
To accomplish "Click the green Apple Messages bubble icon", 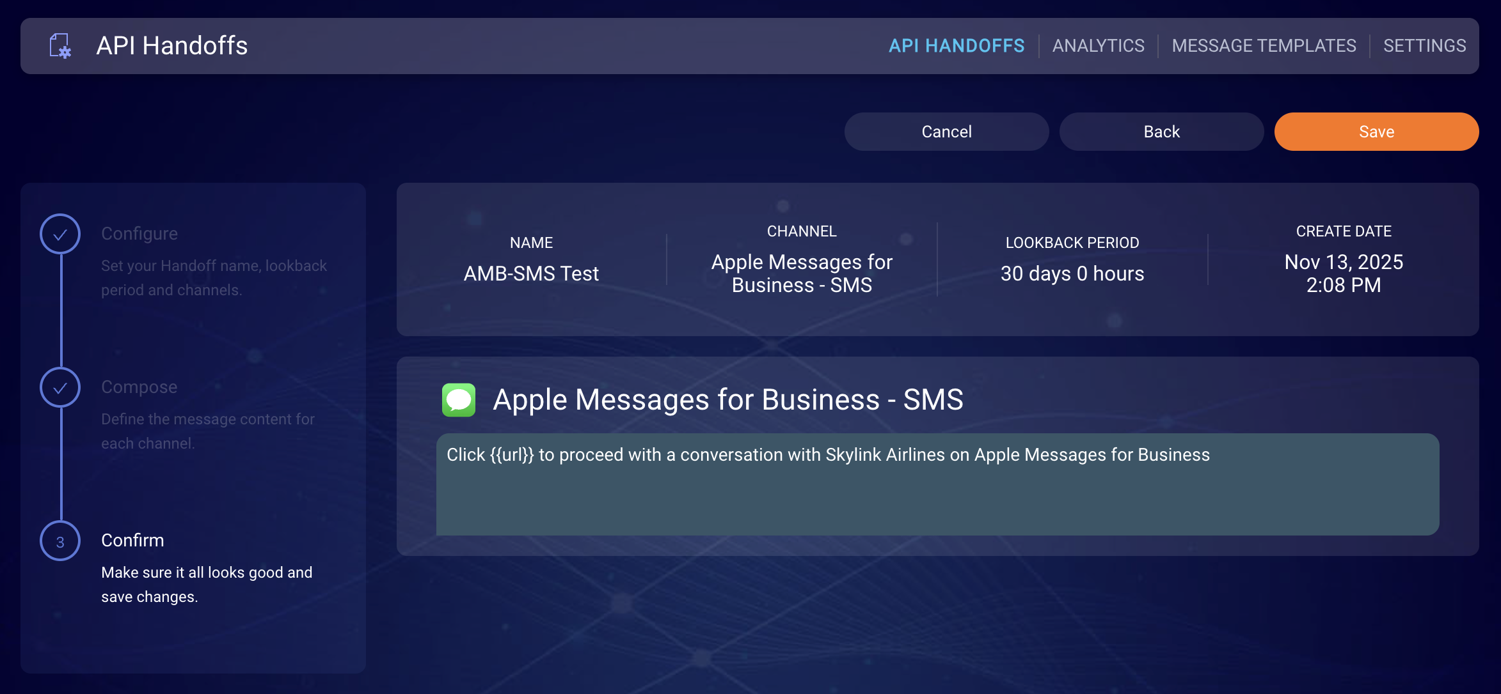I will tap(459, 400).
